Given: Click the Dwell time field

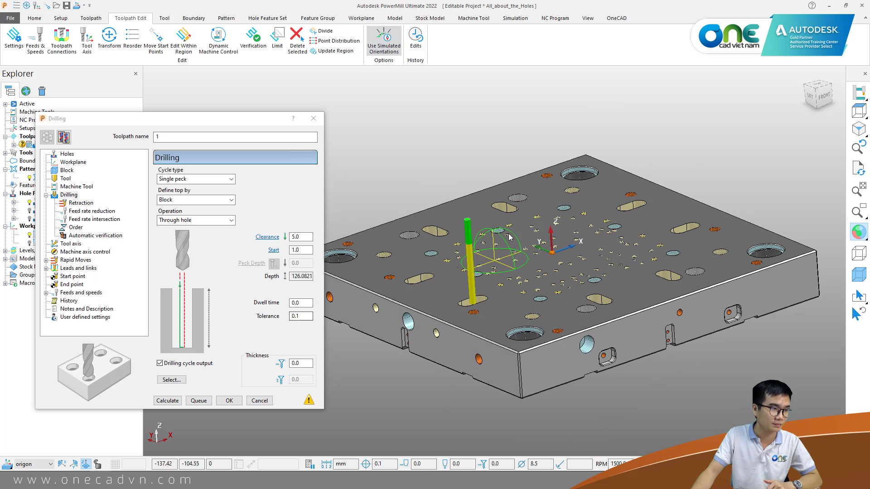Looking at the screenshot, I should 301,303.
